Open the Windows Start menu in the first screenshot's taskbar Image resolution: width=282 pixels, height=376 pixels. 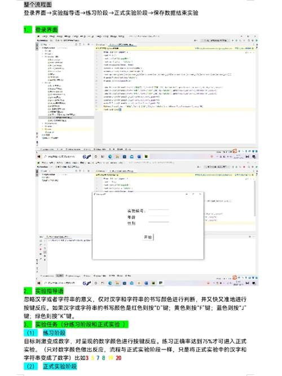[x=39, y=156]
